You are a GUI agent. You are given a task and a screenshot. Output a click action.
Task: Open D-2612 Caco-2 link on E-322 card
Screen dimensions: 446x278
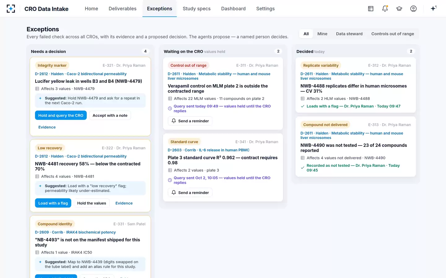point(81,156)
